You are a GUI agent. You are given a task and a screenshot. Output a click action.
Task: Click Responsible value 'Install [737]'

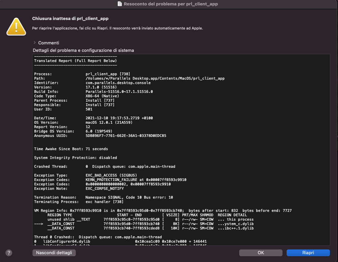click(100, 105)
